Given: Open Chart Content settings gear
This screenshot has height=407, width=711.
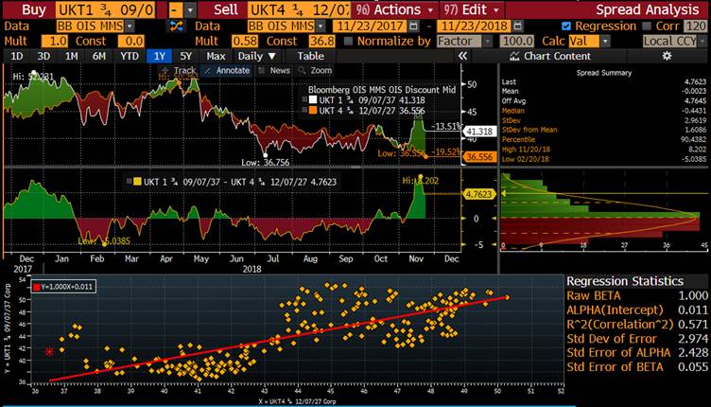Looking at the screenshot, I should coord(668,56).
